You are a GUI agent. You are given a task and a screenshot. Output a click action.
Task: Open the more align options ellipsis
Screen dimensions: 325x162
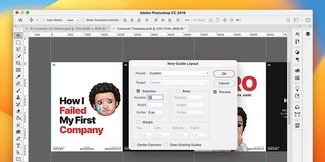pyautogui.click(x=187, y=20)
